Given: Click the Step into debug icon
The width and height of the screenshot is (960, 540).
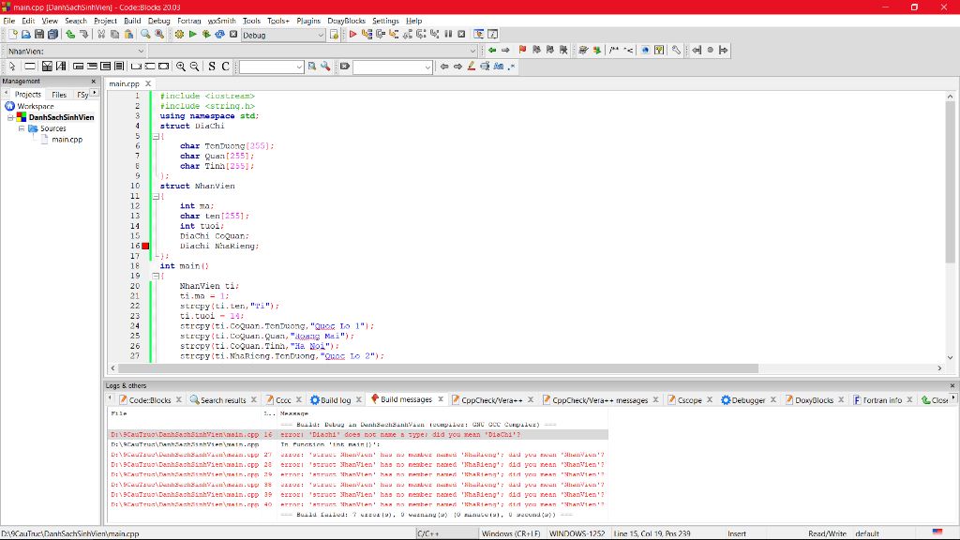Looking at the screenshot, I should coord(394,35).
